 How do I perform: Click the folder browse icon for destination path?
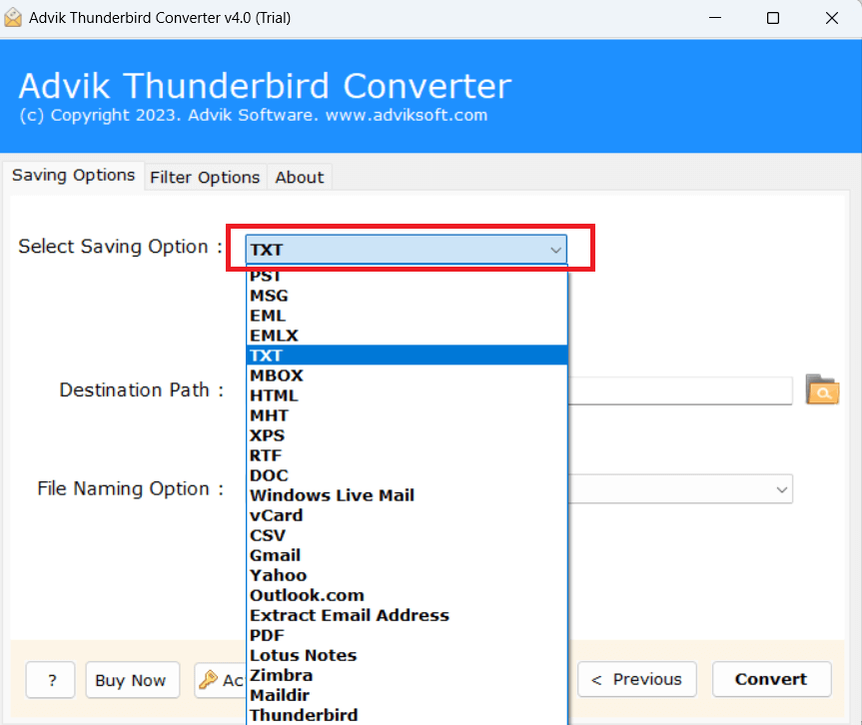coord(822,389)
